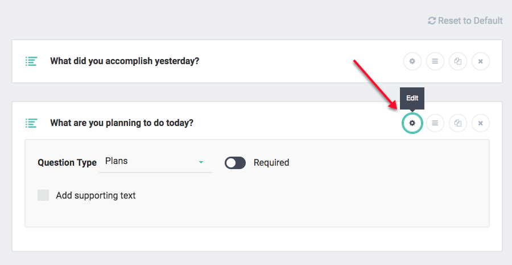Click the 'What are you planning to do today?' title
512x265 pixels.
[122, 123]
